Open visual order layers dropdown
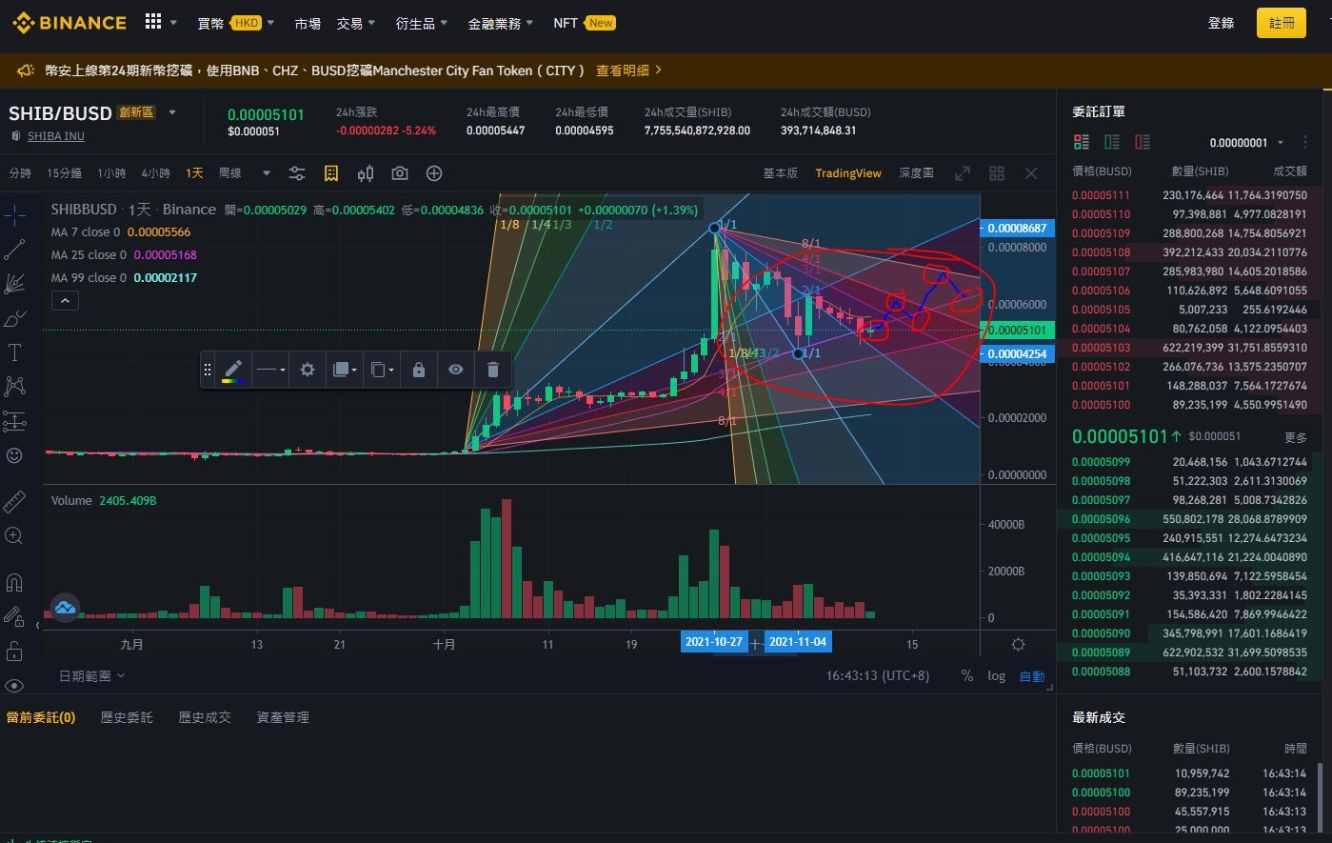The image size is (1332, 843). click(x=345, y=370)
